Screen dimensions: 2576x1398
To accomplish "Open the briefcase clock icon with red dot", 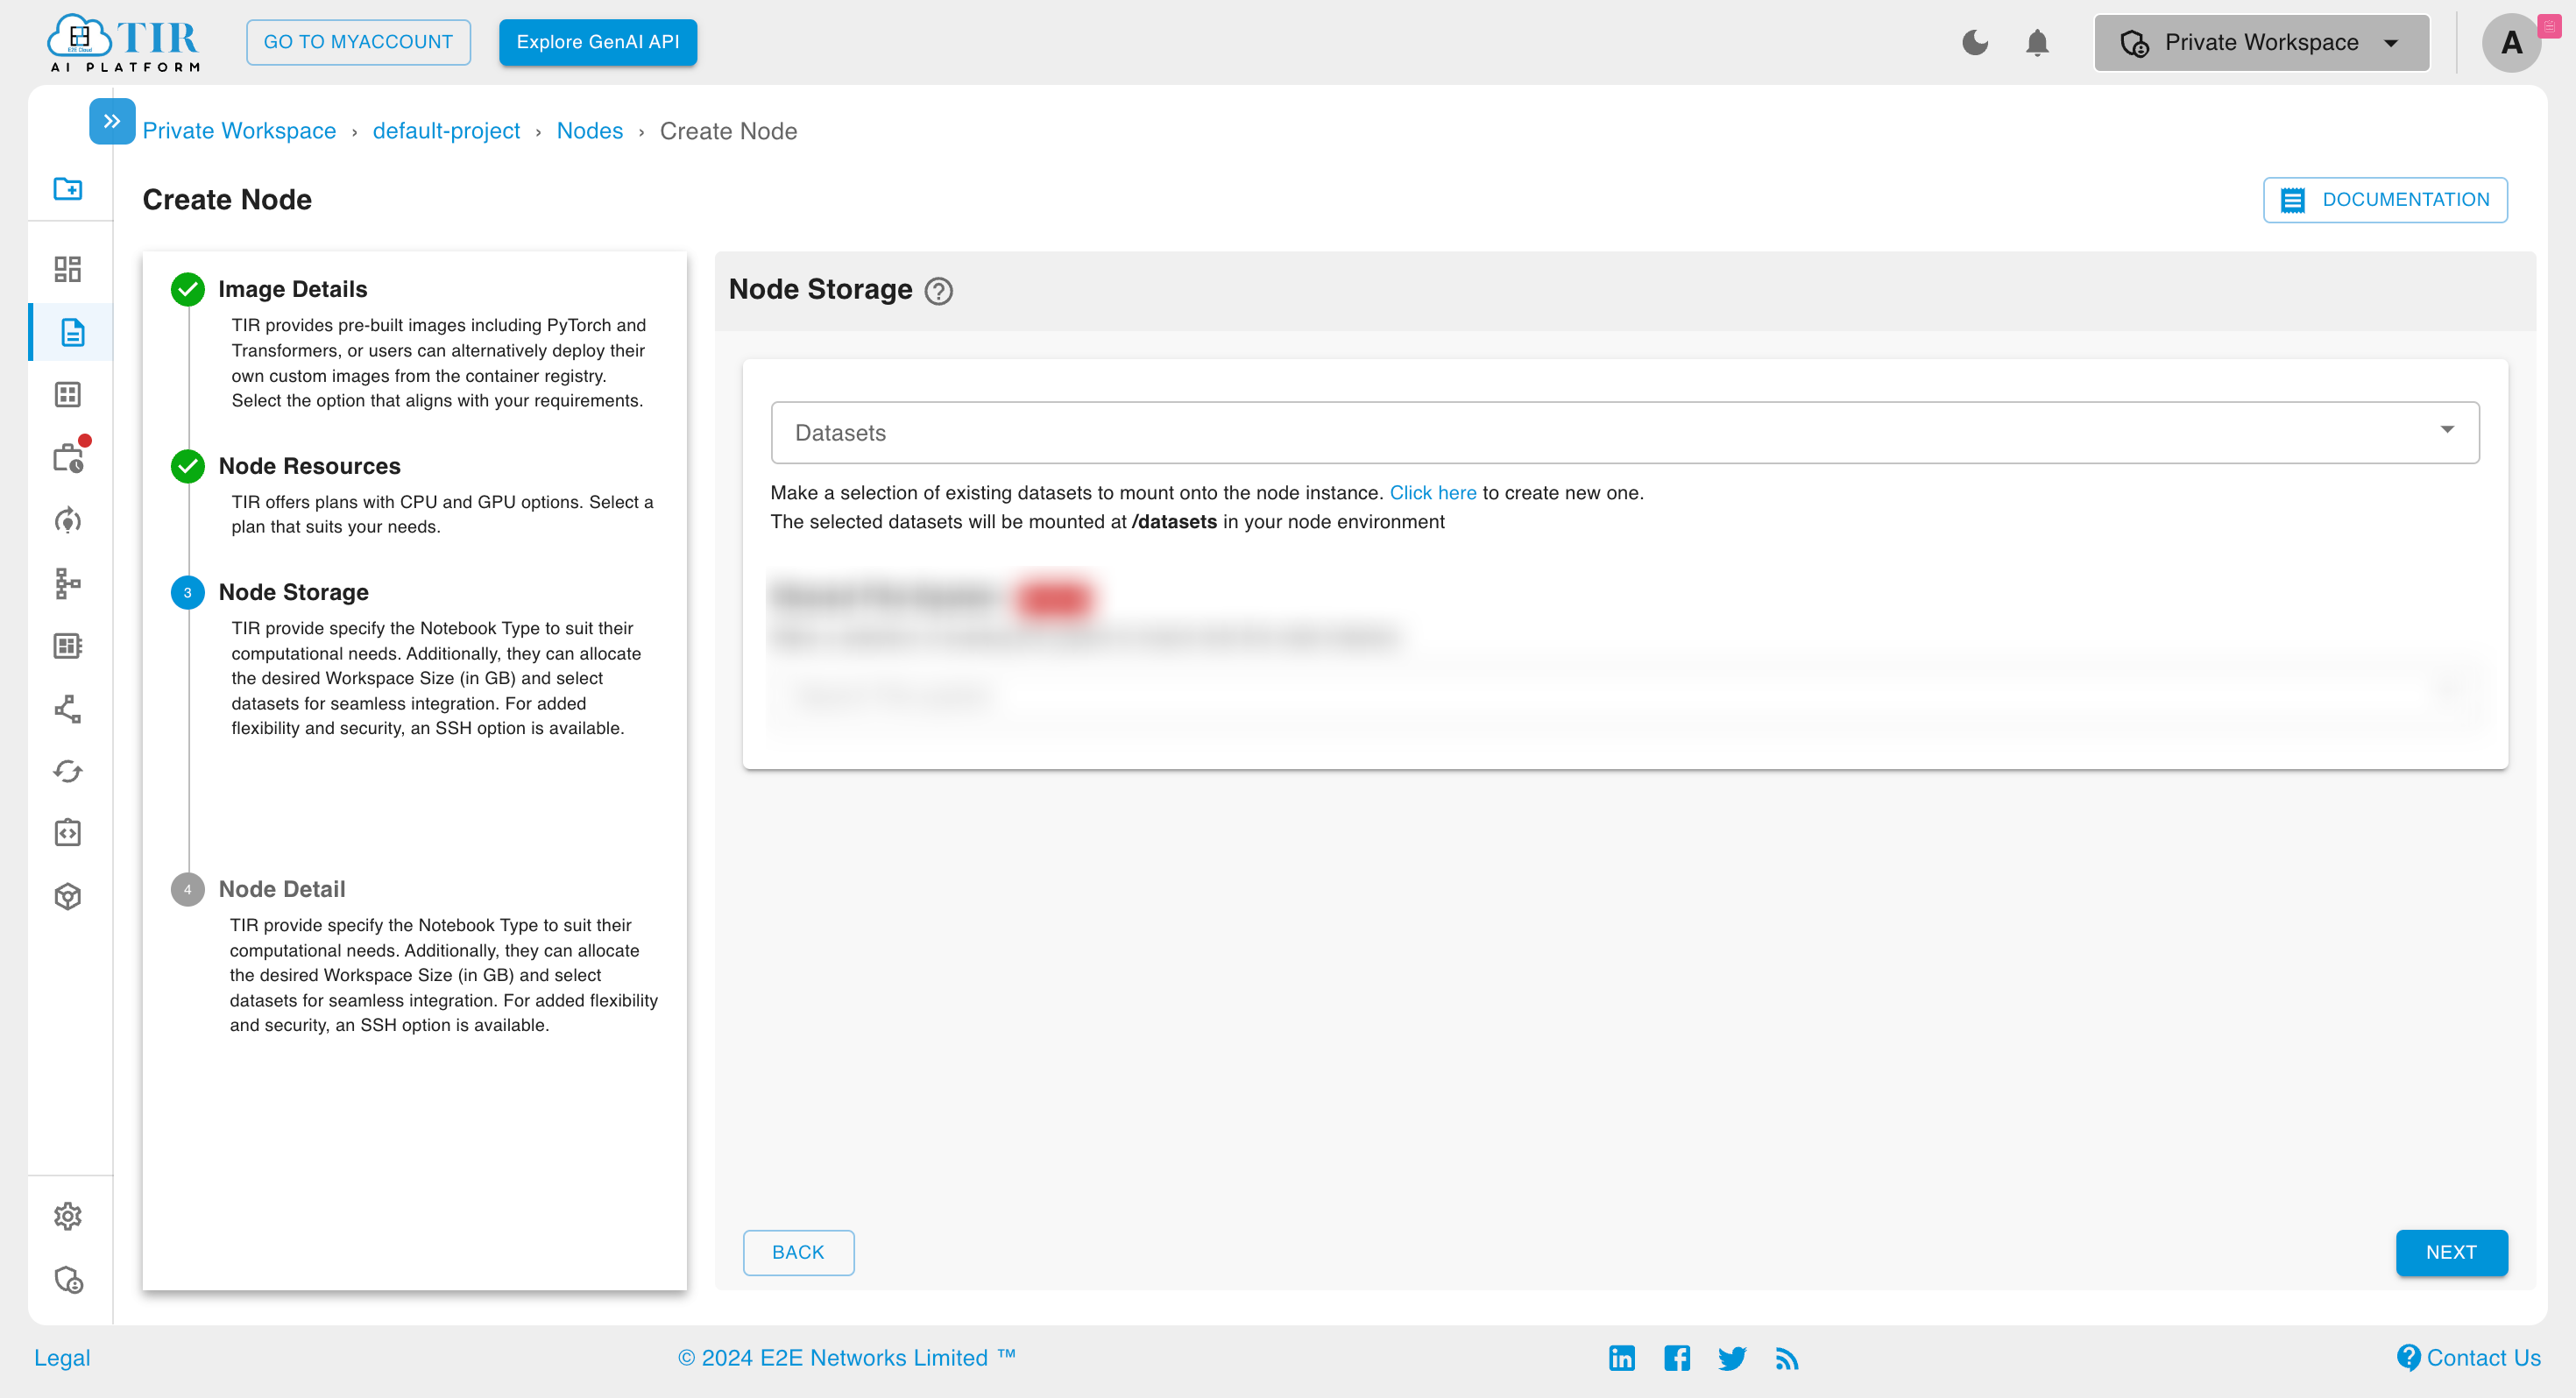I will [68, 458].
